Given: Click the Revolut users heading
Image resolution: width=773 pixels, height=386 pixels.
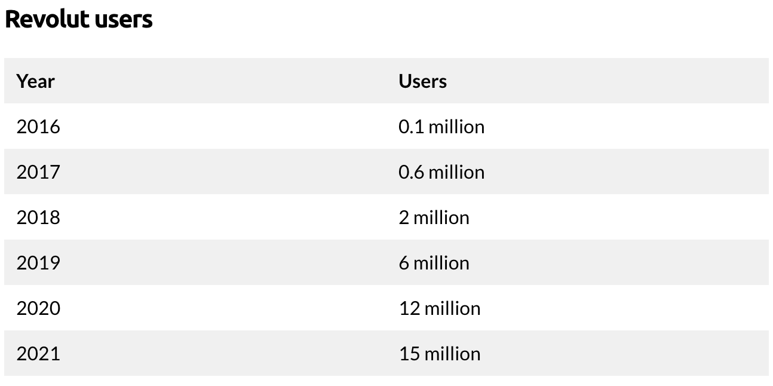Looking at the screenshot, I should point(78,19).
